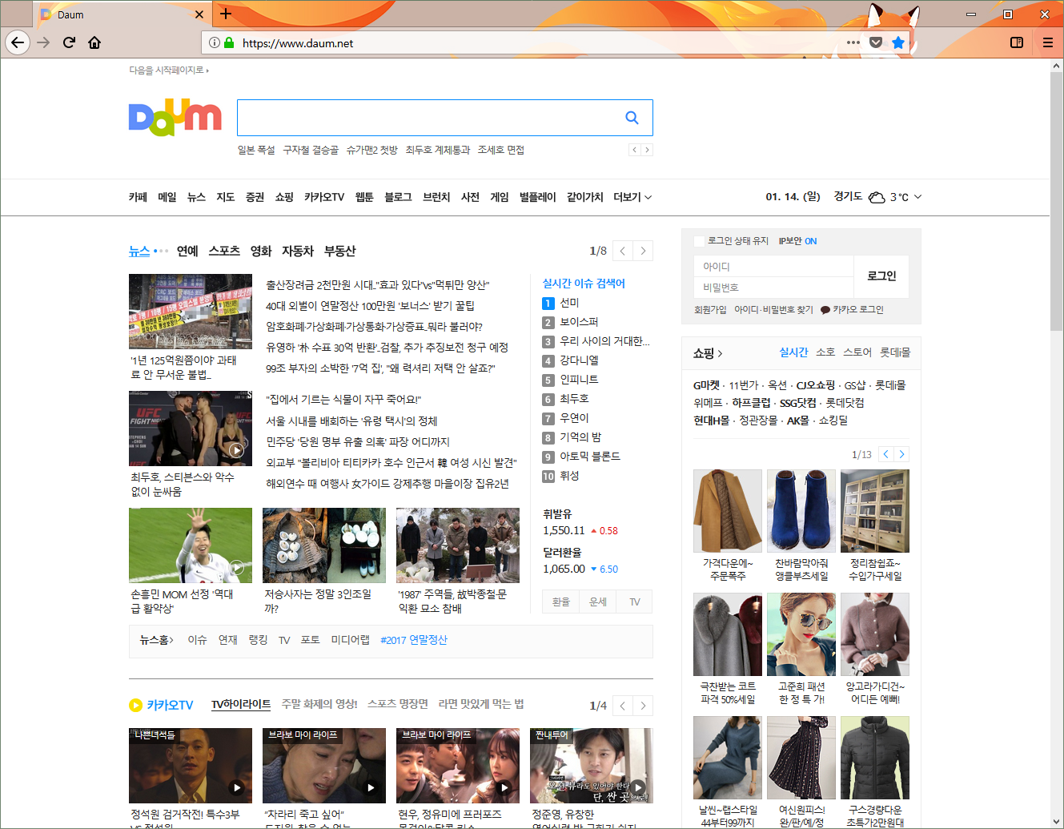Click the 카카오TV play logo icon

pyautogui.click(x=135, y=705)
